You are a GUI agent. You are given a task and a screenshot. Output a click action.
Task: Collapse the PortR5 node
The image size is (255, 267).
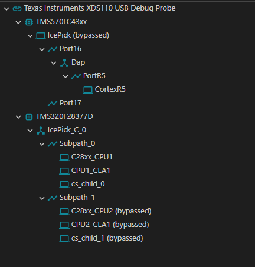point(66,76)
